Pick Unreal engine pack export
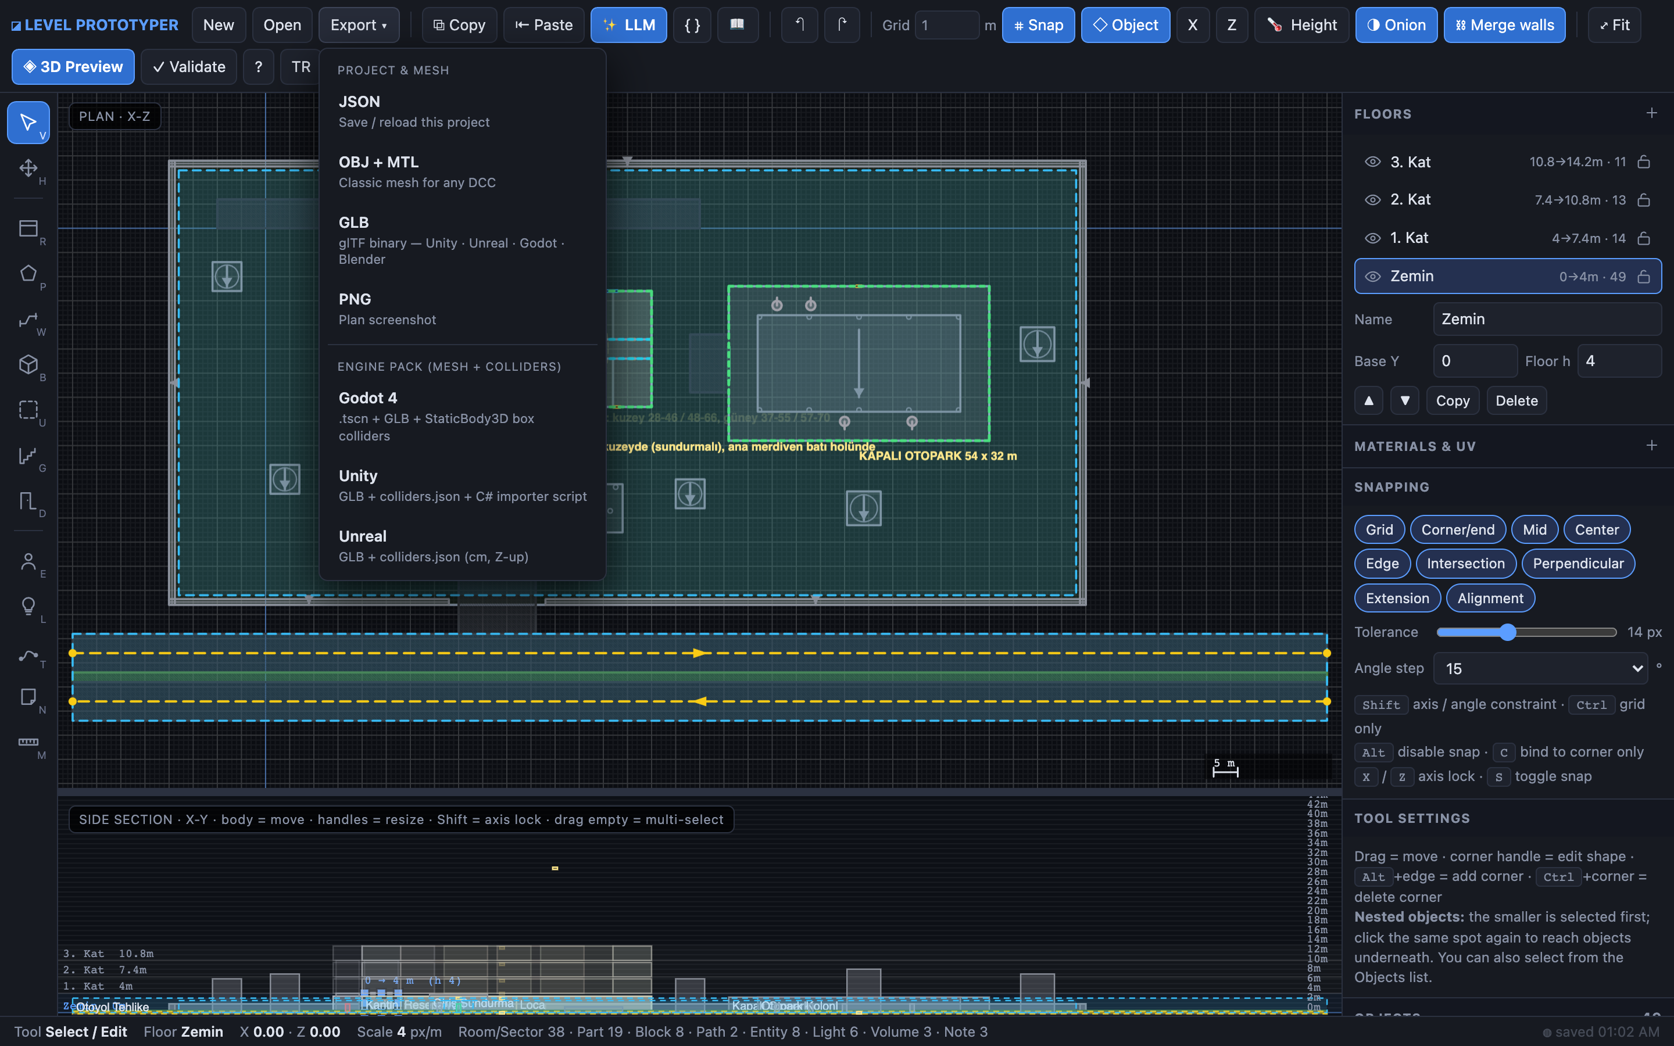This screenshot has width=1674, height=1046. pos(462,546)
